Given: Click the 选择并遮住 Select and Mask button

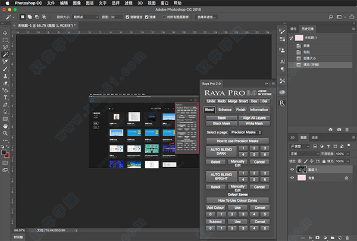Looking at the screenshot, I should pos(206,17).
